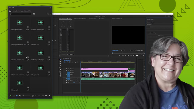Select the Pen tool

[60, 70]
